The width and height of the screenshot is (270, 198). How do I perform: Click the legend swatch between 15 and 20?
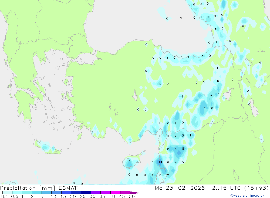(66, 193)
